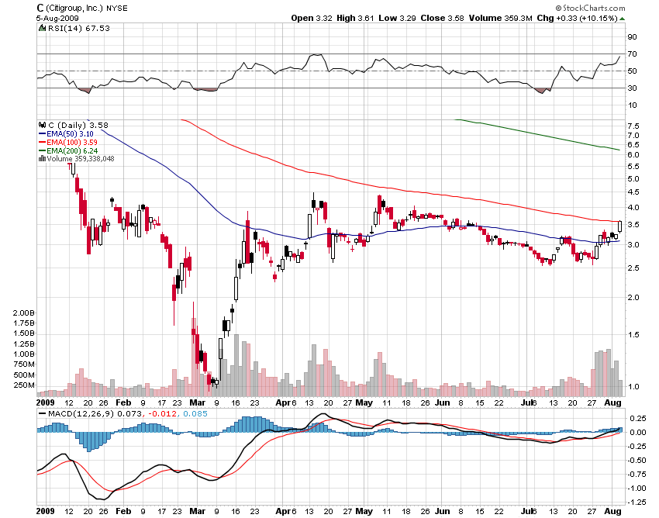Viewport: 659px width, 518px height.
Task: Click the "C (Citigroup, Inc.)" chart title
Action: pyautogui.click(x=70, y=8)
